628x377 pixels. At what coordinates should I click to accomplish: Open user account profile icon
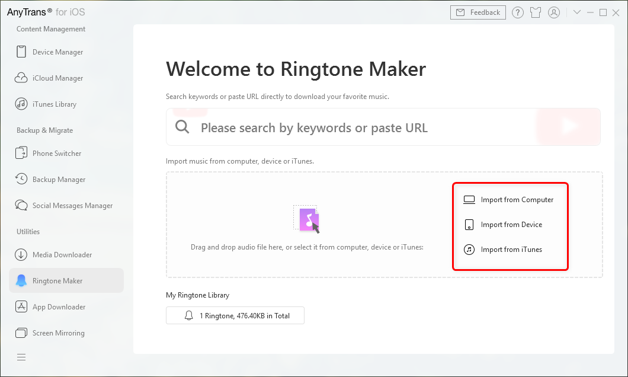(554, 12)
